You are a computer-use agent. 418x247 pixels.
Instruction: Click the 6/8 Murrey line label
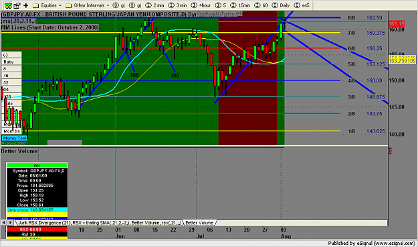click(x=351, y=49)
